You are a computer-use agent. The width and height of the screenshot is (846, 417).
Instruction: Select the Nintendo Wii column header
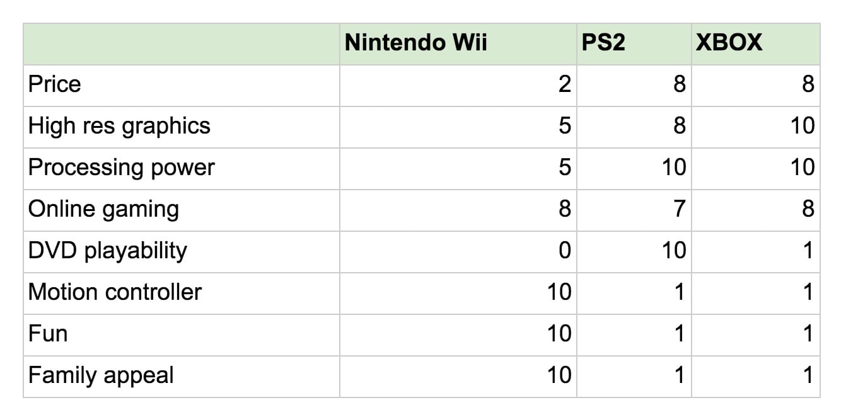click(458, 44)
